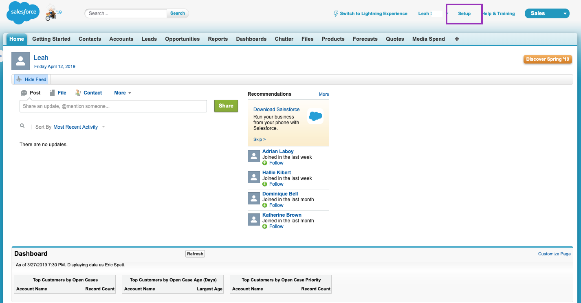Open Adrian Laboy's avatar thumbnail
The image size is (581, 303).
click(254, 156)
